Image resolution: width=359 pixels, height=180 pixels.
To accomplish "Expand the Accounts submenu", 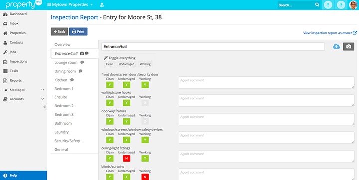I will [x=42, y=99].
